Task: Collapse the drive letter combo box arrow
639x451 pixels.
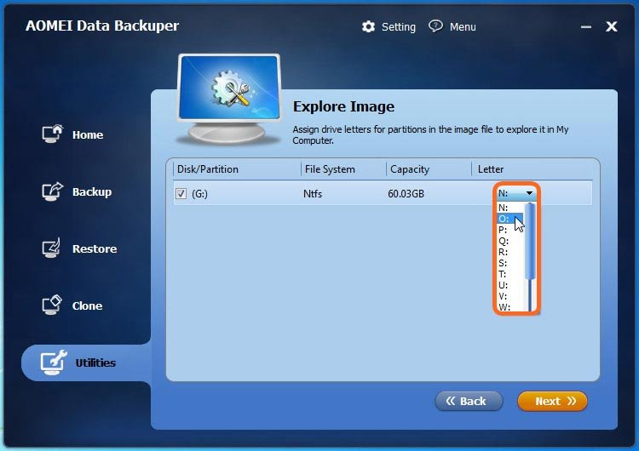Action: click(529, 193)
